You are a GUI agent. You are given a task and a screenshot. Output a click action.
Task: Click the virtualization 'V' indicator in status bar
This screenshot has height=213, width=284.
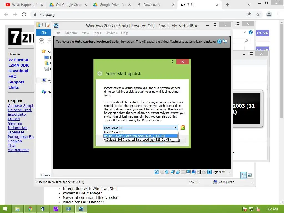click(x=199, y=172)
